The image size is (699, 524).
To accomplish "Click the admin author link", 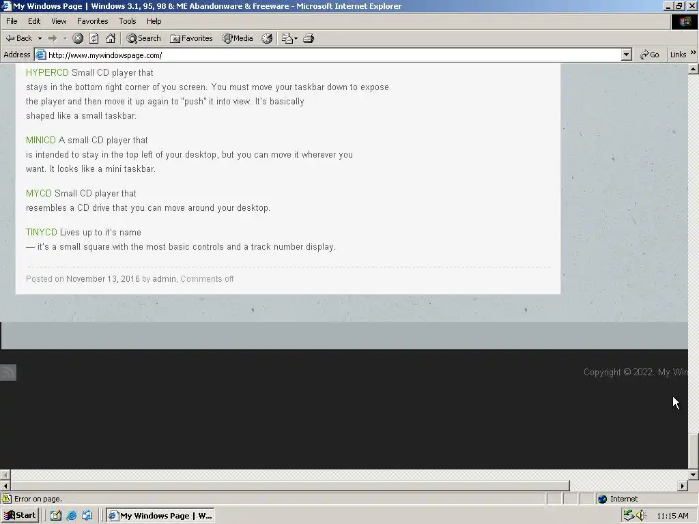I will click(x=164, y=279).
